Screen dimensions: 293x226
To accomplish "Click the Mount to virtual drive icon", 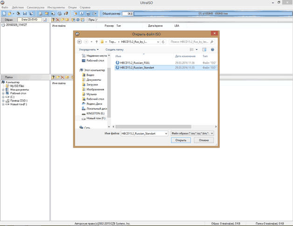I will point(59,14).
